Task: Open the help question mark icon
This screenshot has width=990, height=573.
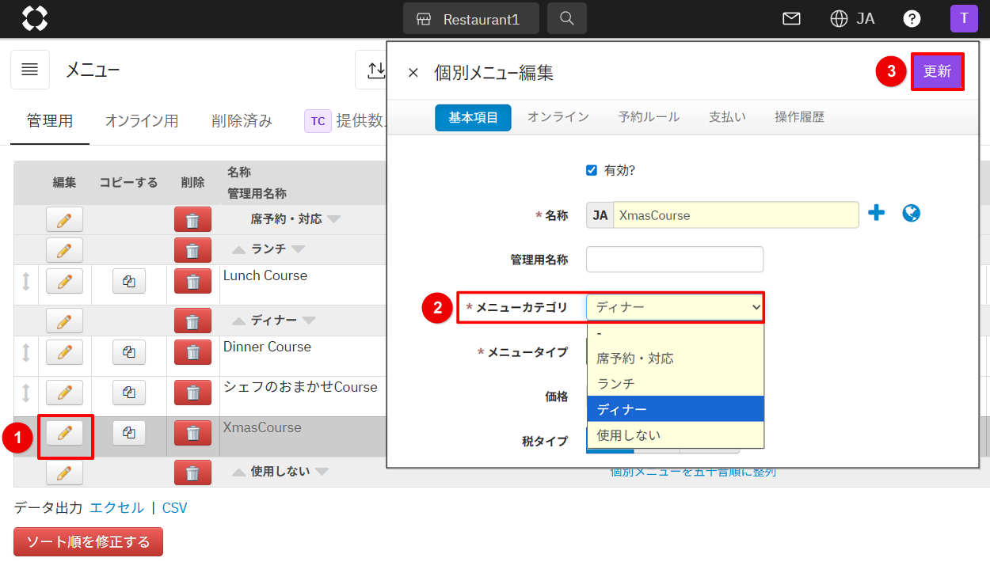Action: pyautogui.click(x=912, y=18)
